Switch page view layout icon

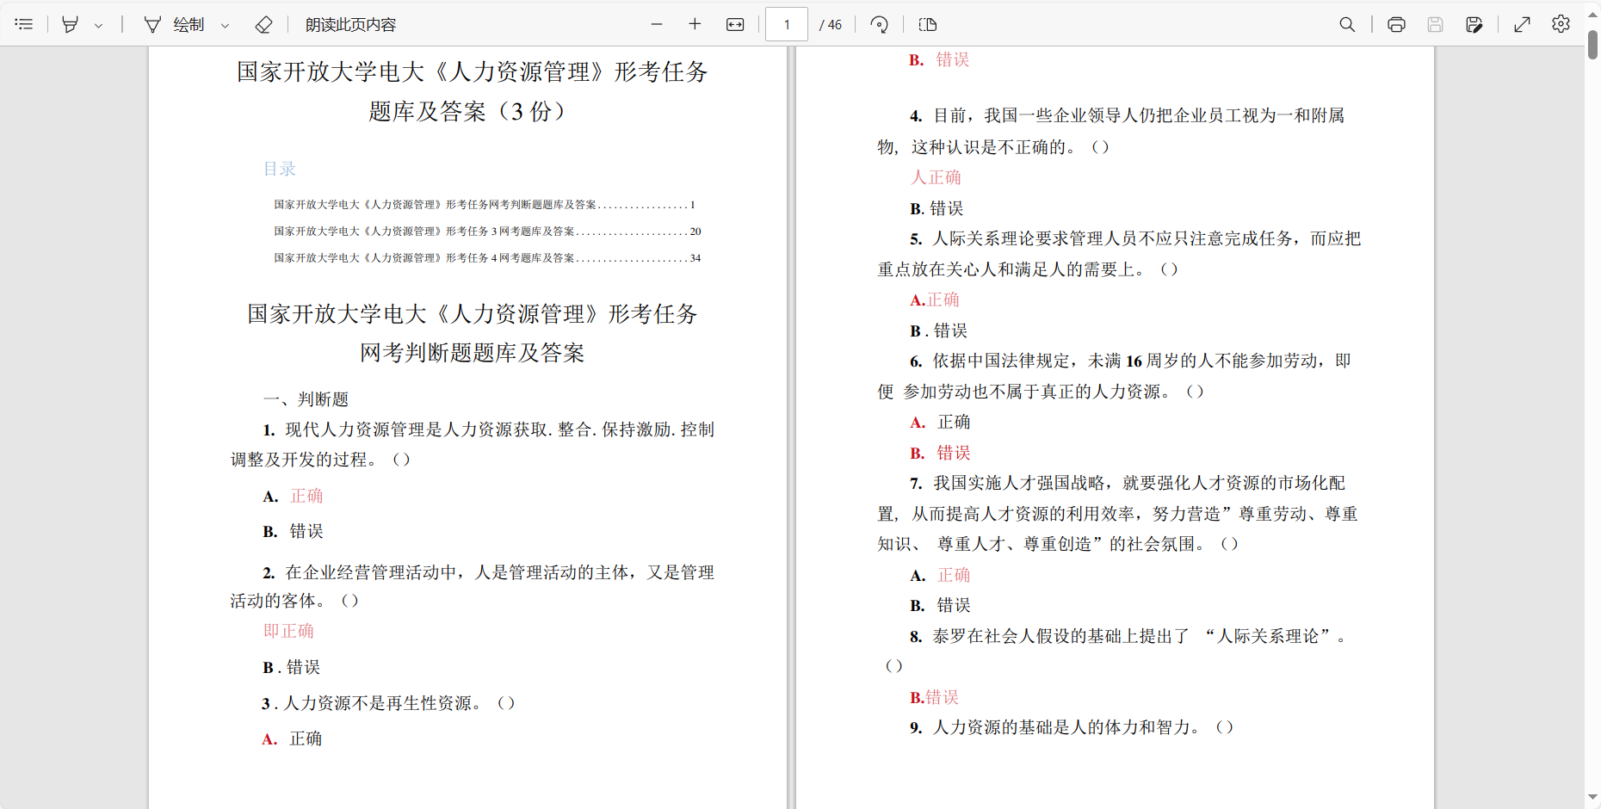coord(927,24)
